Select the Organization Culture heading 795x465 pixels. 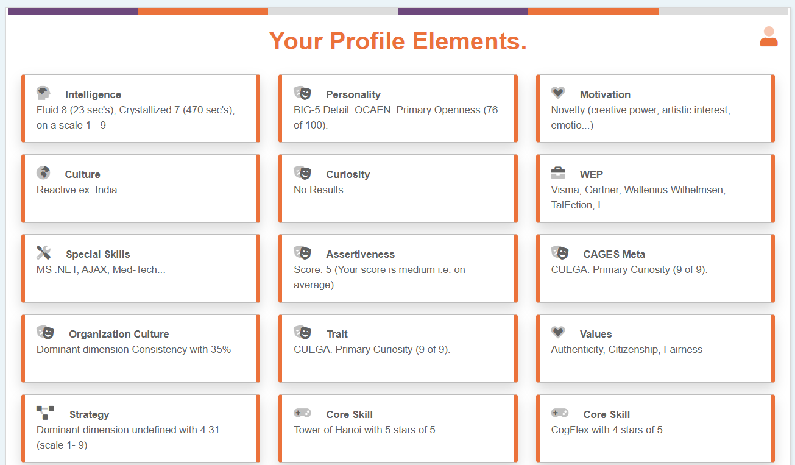click(x=119, y=334)
